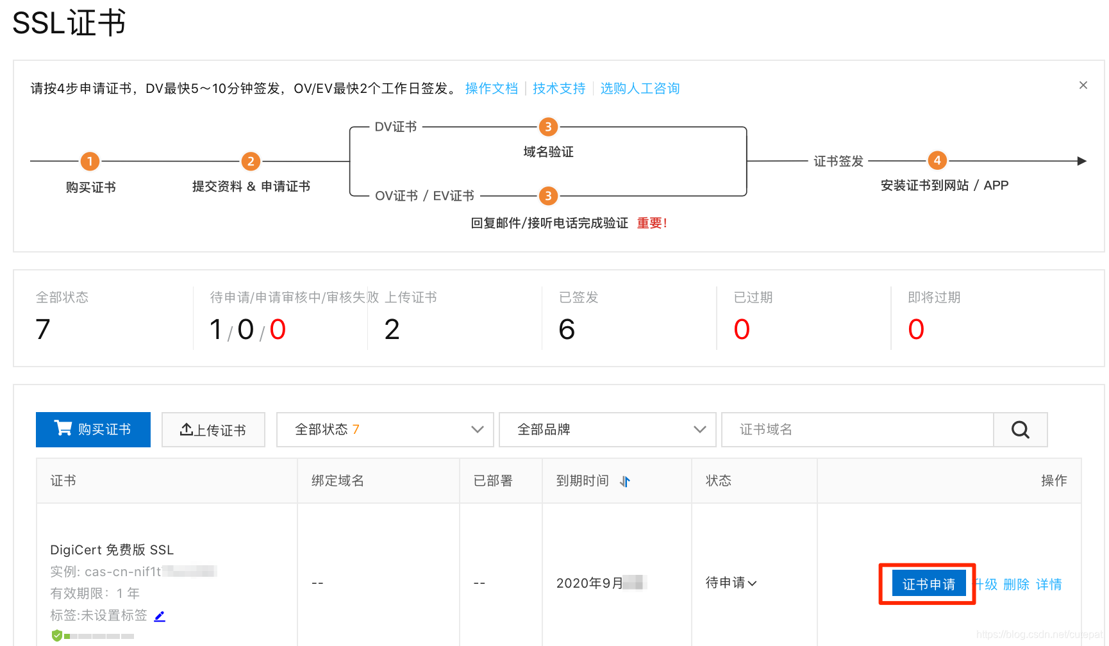
Task: Click the 有效期限: 1 年 text
Action: 95,593
